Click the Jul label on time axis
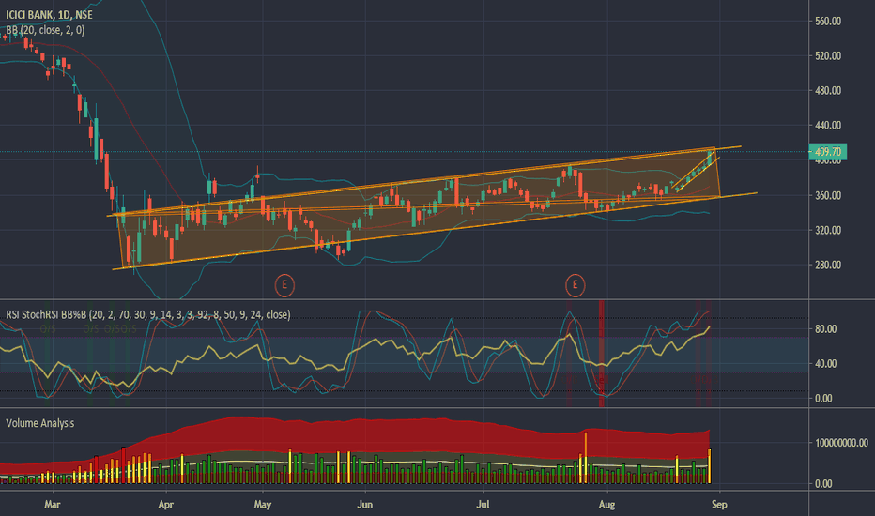Screen dimensions: 875x516 click(x=483, y=505)
